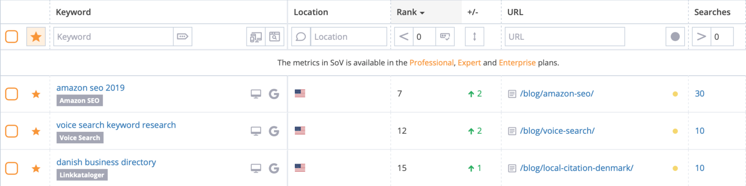Select the voice search keyword research checkbox

(11, 131)
